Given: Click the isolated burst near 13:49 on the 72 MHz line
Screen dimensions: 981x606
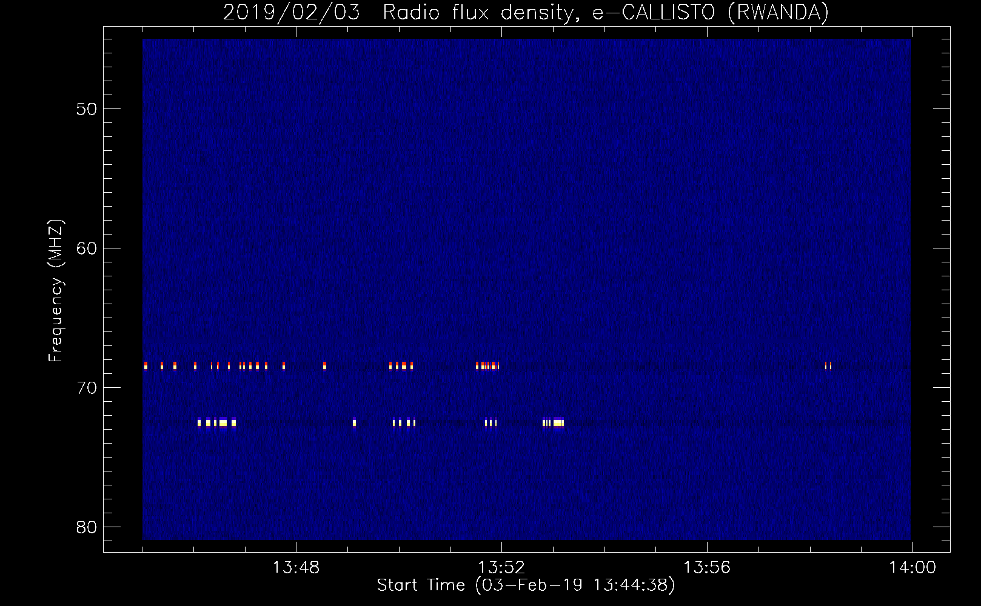Looking at the screenshot, I should pos(354,423).
